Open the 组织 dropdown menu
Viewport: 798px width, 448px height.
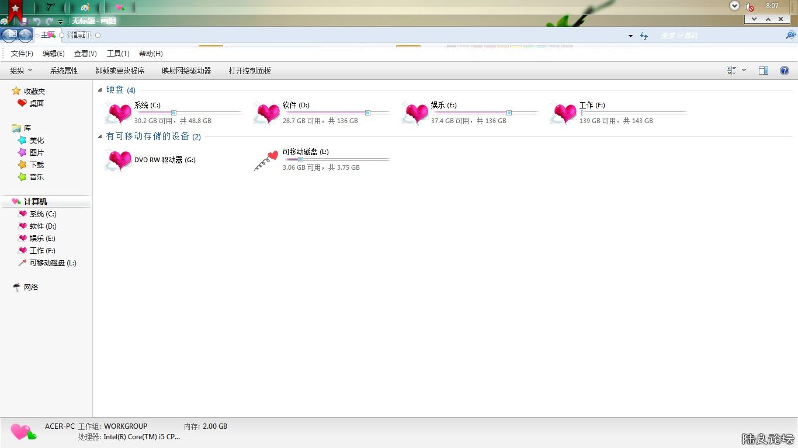[x=21, y=71]
